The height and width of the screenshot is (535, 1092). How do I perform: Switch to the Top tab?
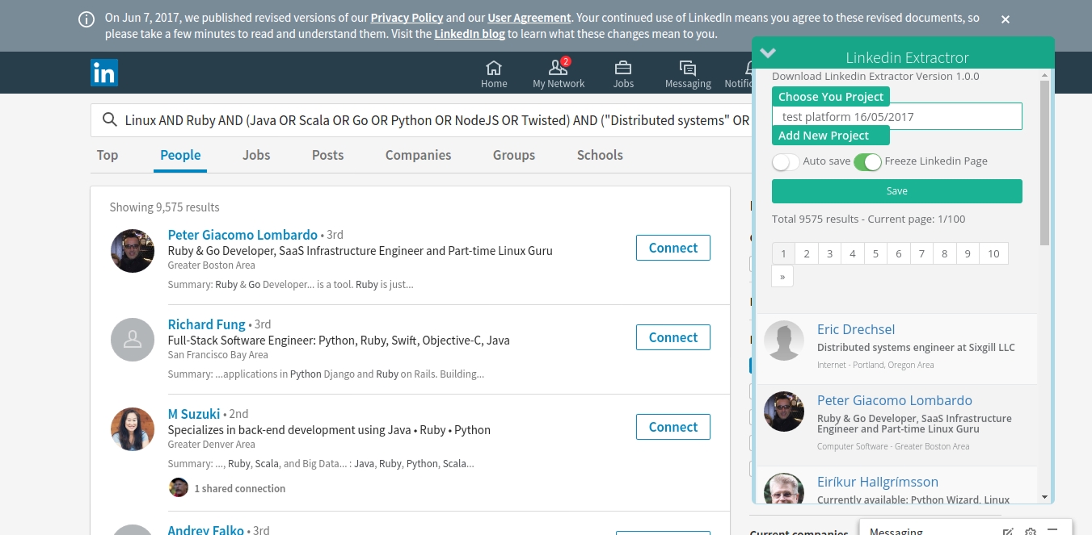pyautogui.click(x=108, y=155)
